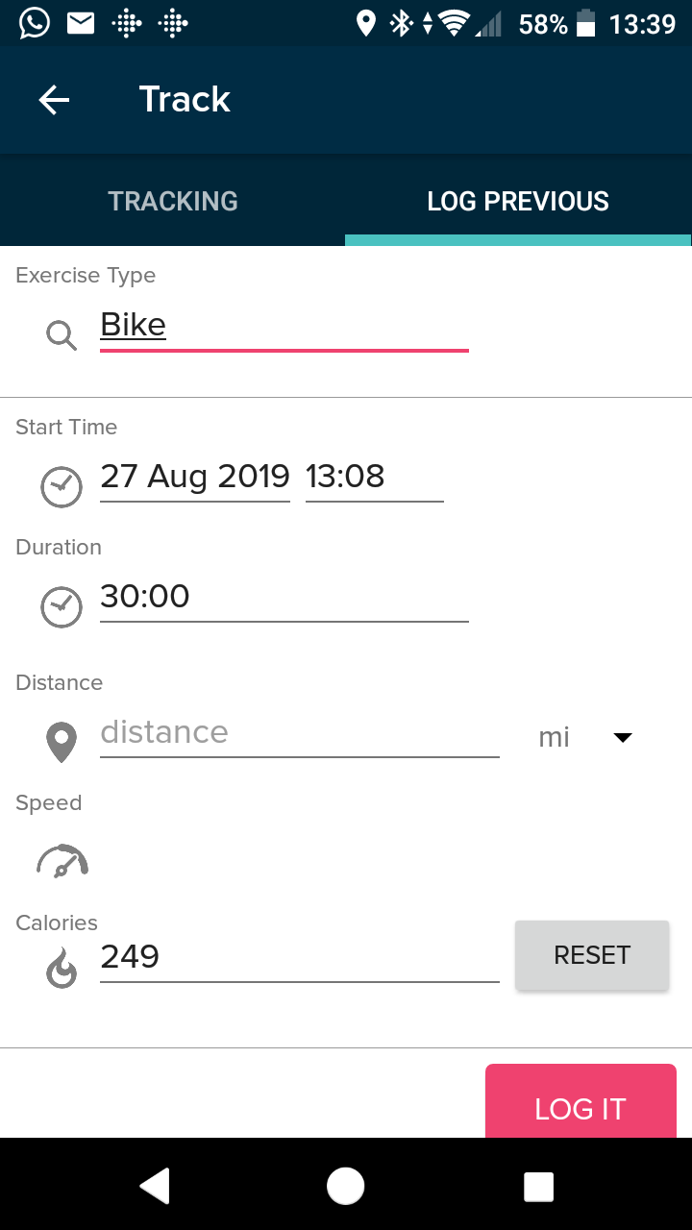Edit the Bike exercise type field
This screenshot has height=1230, width=692.
[284, 326]
